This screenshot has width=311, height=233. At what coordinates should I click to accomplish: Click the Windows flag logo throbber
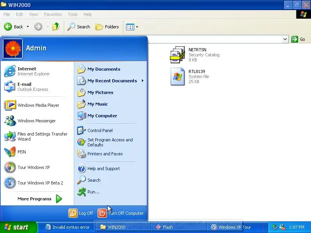pos(304,14)
